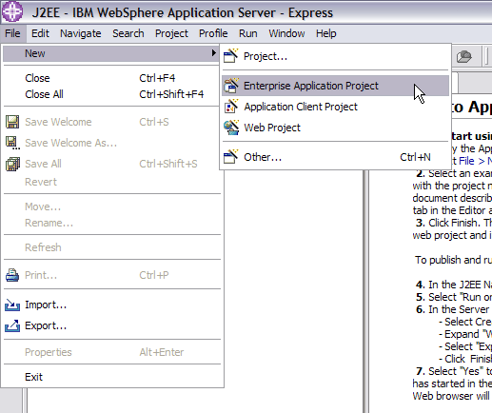Click the 'To publish and ru' welcome text
The width and height of the screenshot is (492, 413).
click(x=453, y=260)
